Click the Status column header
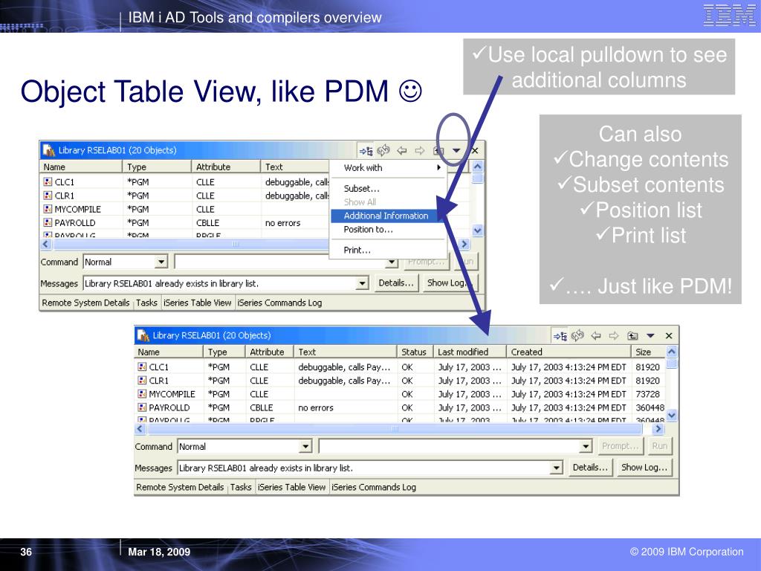This screenshot has height=571, width=761. coord(414,352)
